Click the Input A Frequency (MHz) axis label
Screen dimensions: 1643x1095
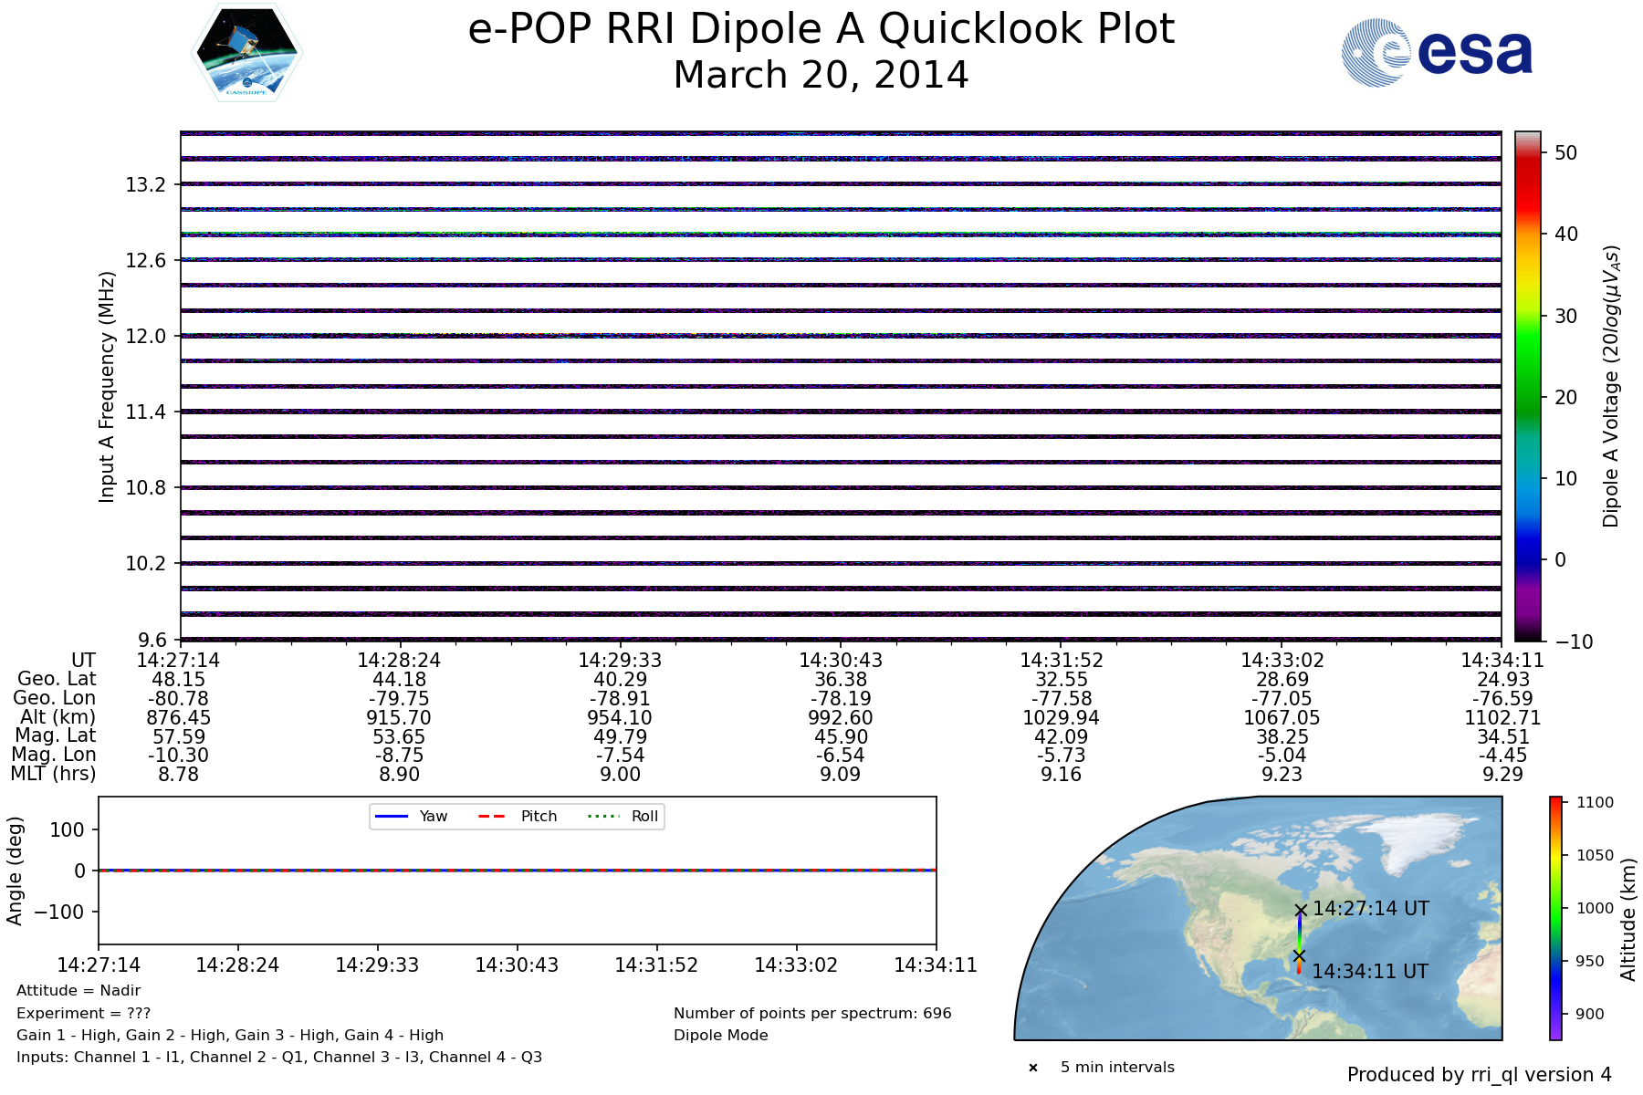pos(107,386)
